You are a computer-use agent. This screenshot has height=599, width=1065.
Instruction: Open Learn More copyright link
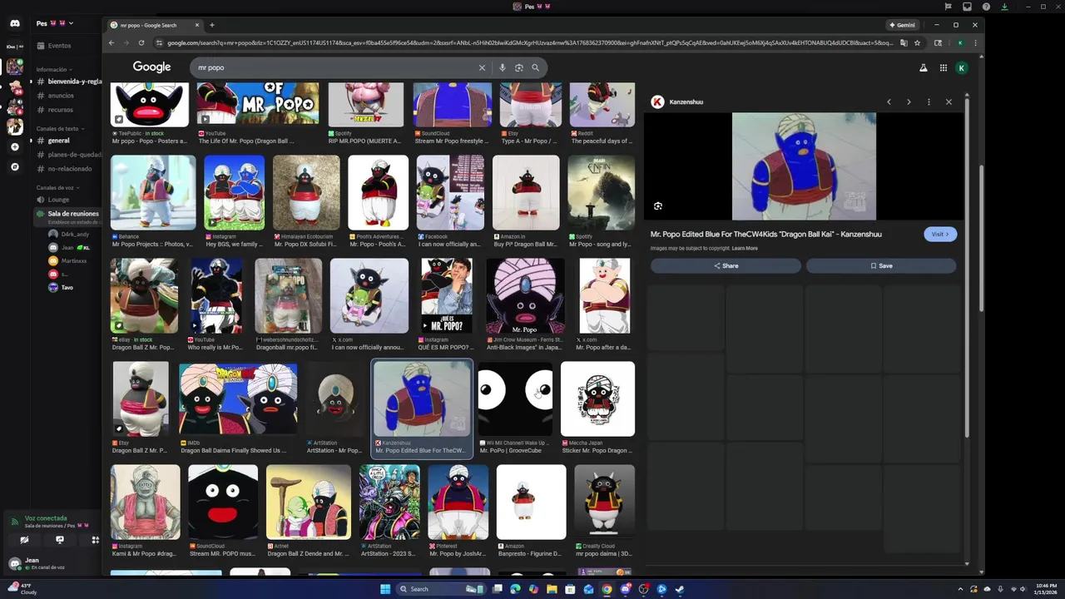click(x=745, y=248)
